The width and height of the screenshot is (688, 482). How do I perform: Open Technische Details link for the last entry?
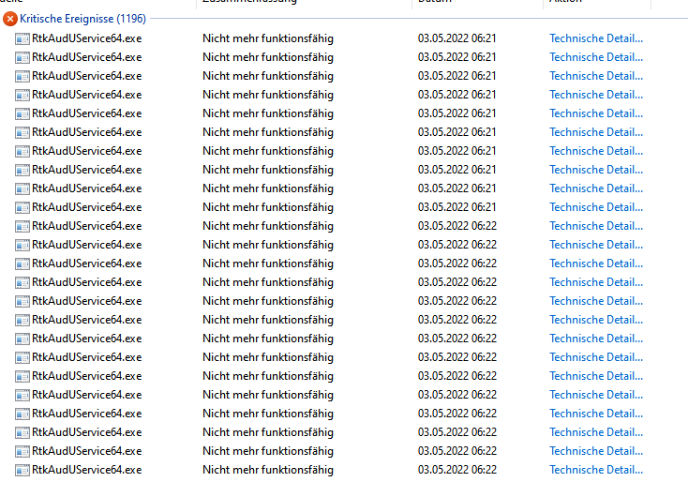596,470
